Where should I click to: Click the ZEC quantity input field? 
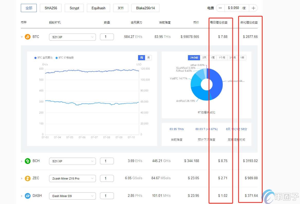(107, 178)
